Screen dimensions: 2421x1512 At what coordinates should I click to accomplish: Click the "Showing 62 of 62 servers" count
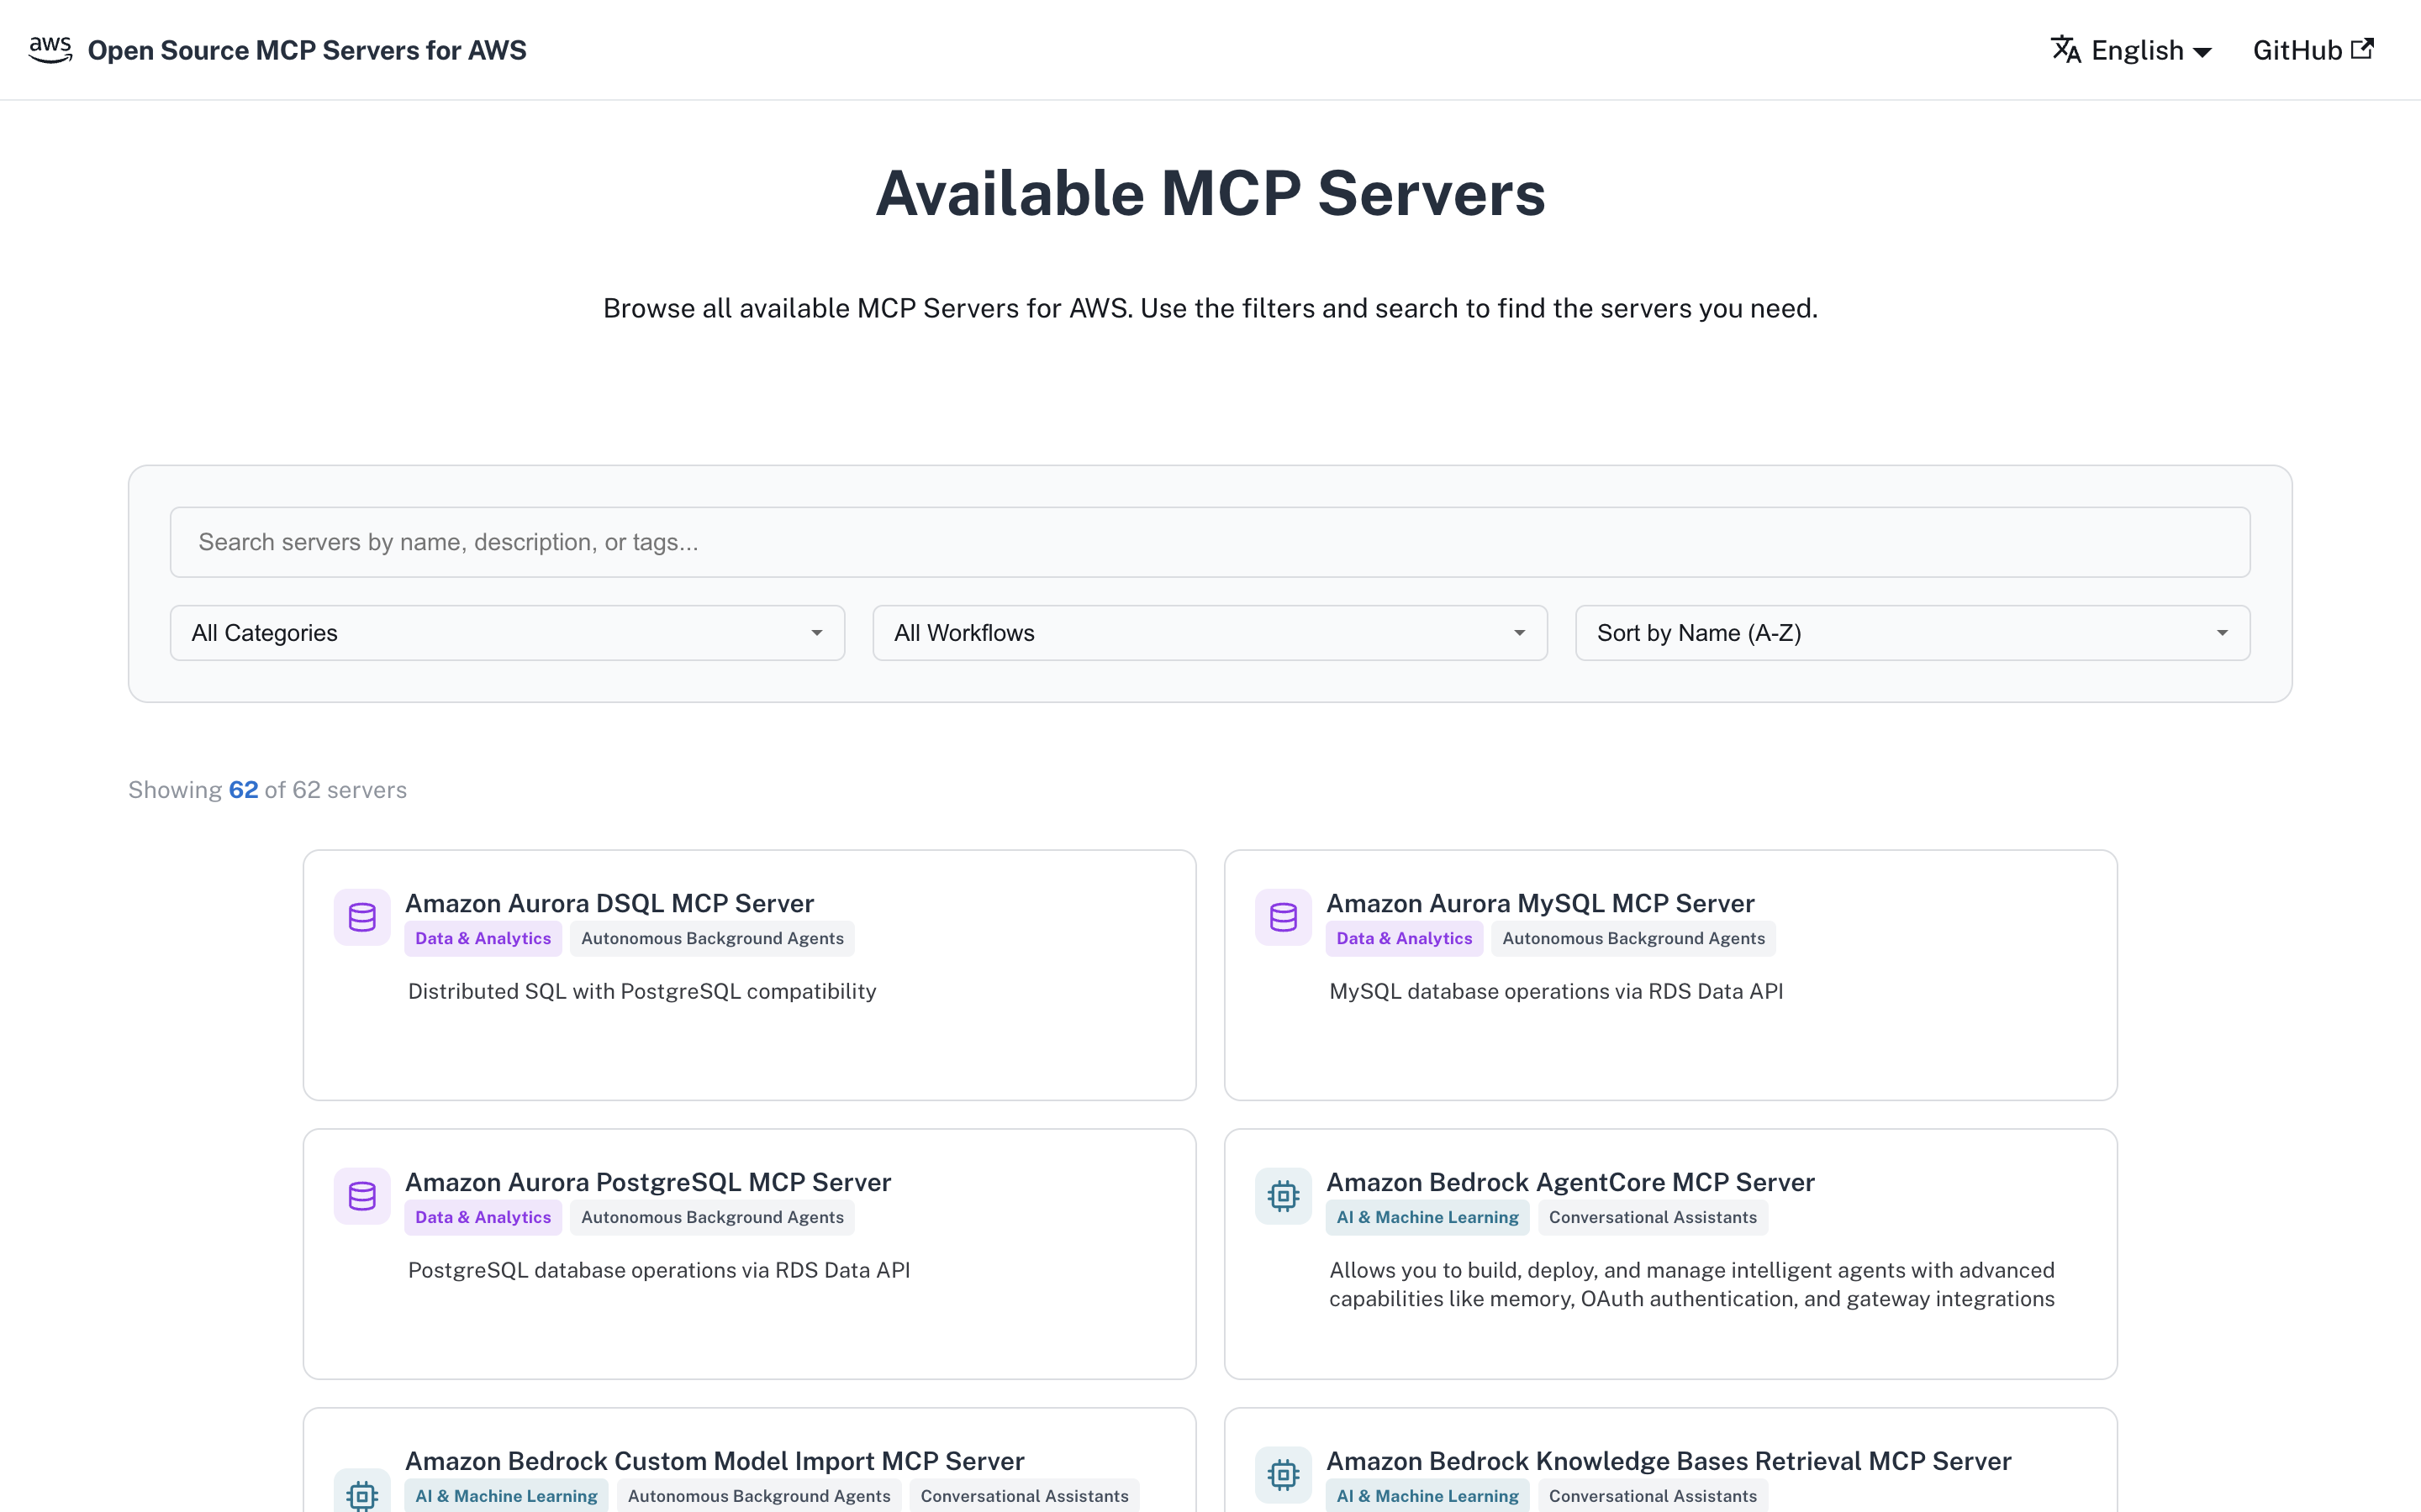267,790
